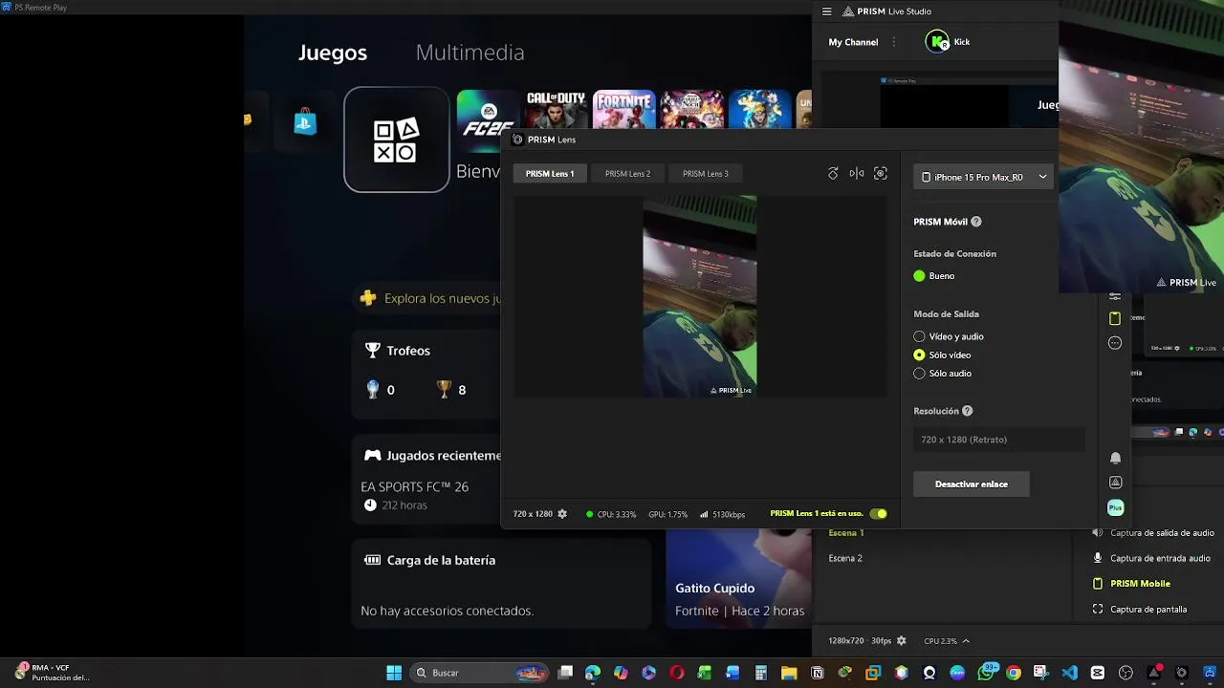Click the rotate camera icon in PRISM Lens
Screen dimensions: 1224x688
833,173
